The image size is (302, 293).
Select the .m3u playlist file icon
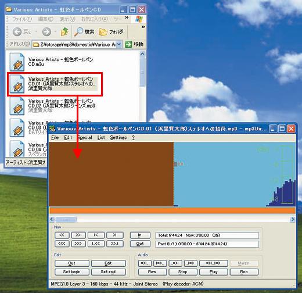pos(17,62)
